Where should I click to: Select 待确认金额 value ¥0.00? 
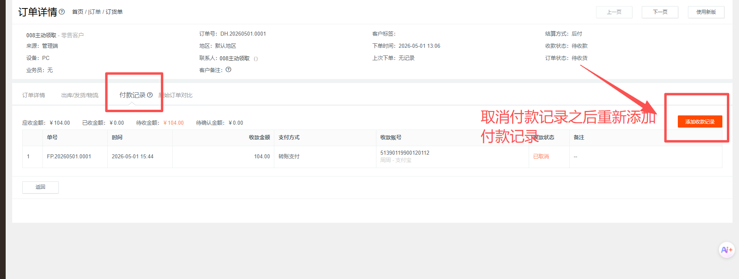pos(236,123)
